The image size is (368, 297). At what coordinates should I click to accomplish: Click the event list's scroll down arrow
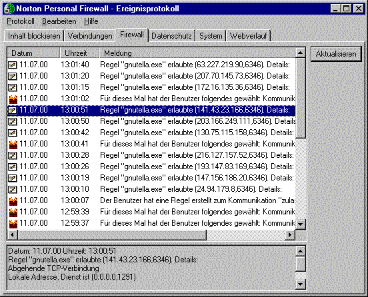pos(301,224)
